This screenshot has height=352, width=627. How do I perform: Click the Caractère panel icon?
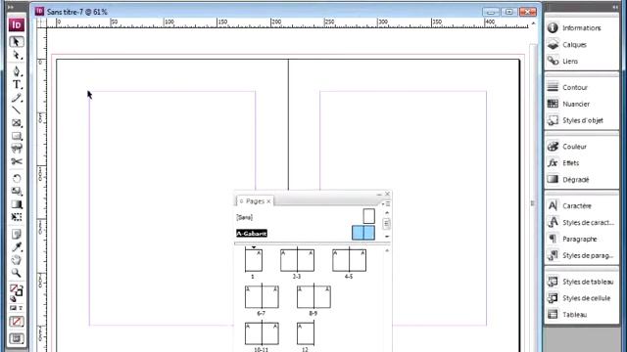[553, 205]
